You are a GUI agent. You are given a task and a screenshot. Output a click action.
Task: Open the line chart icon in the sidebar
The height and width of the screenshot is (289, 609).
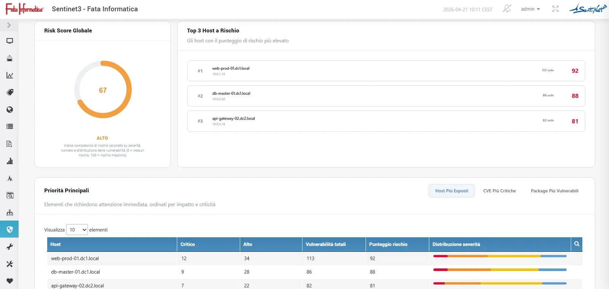[x=10, y=75]
